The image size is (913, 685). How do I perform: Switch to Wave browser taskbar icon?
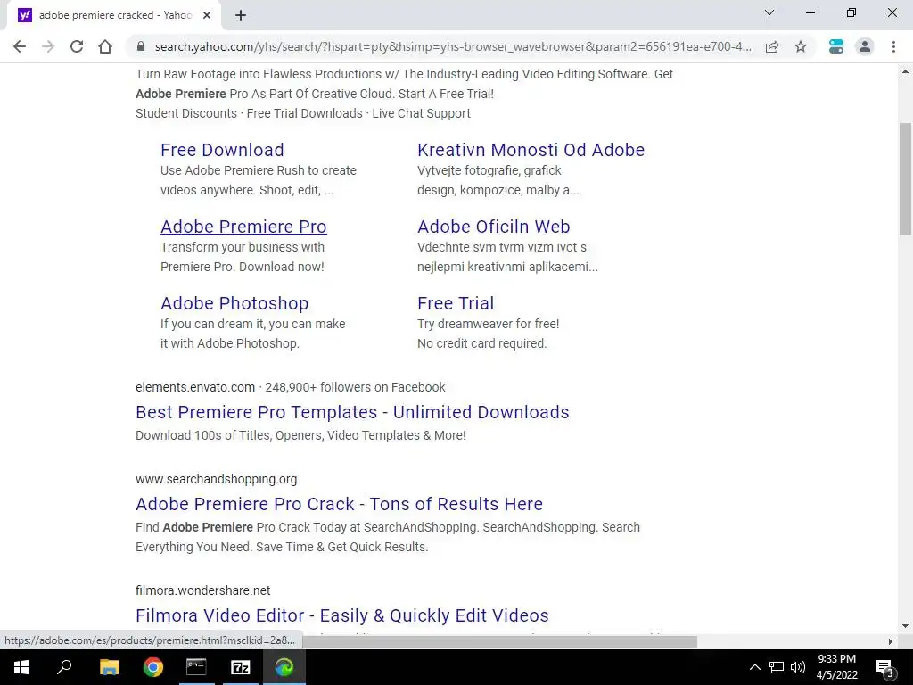(284, 667)
